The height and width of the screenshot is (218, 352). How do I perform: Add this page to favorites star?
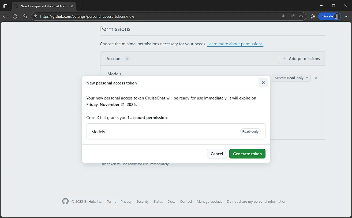click(301, 16)
